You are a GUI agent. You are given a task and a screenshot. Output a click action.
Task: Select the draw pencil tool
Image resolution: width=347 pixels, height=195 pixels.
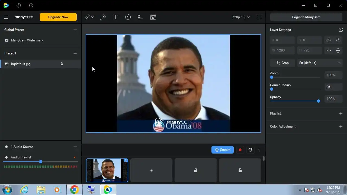(87, 17)
